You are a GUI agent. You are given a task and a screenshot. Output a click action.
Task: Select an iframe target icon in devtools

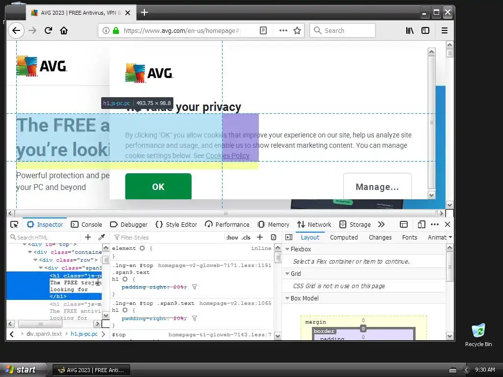click(404, 224)
